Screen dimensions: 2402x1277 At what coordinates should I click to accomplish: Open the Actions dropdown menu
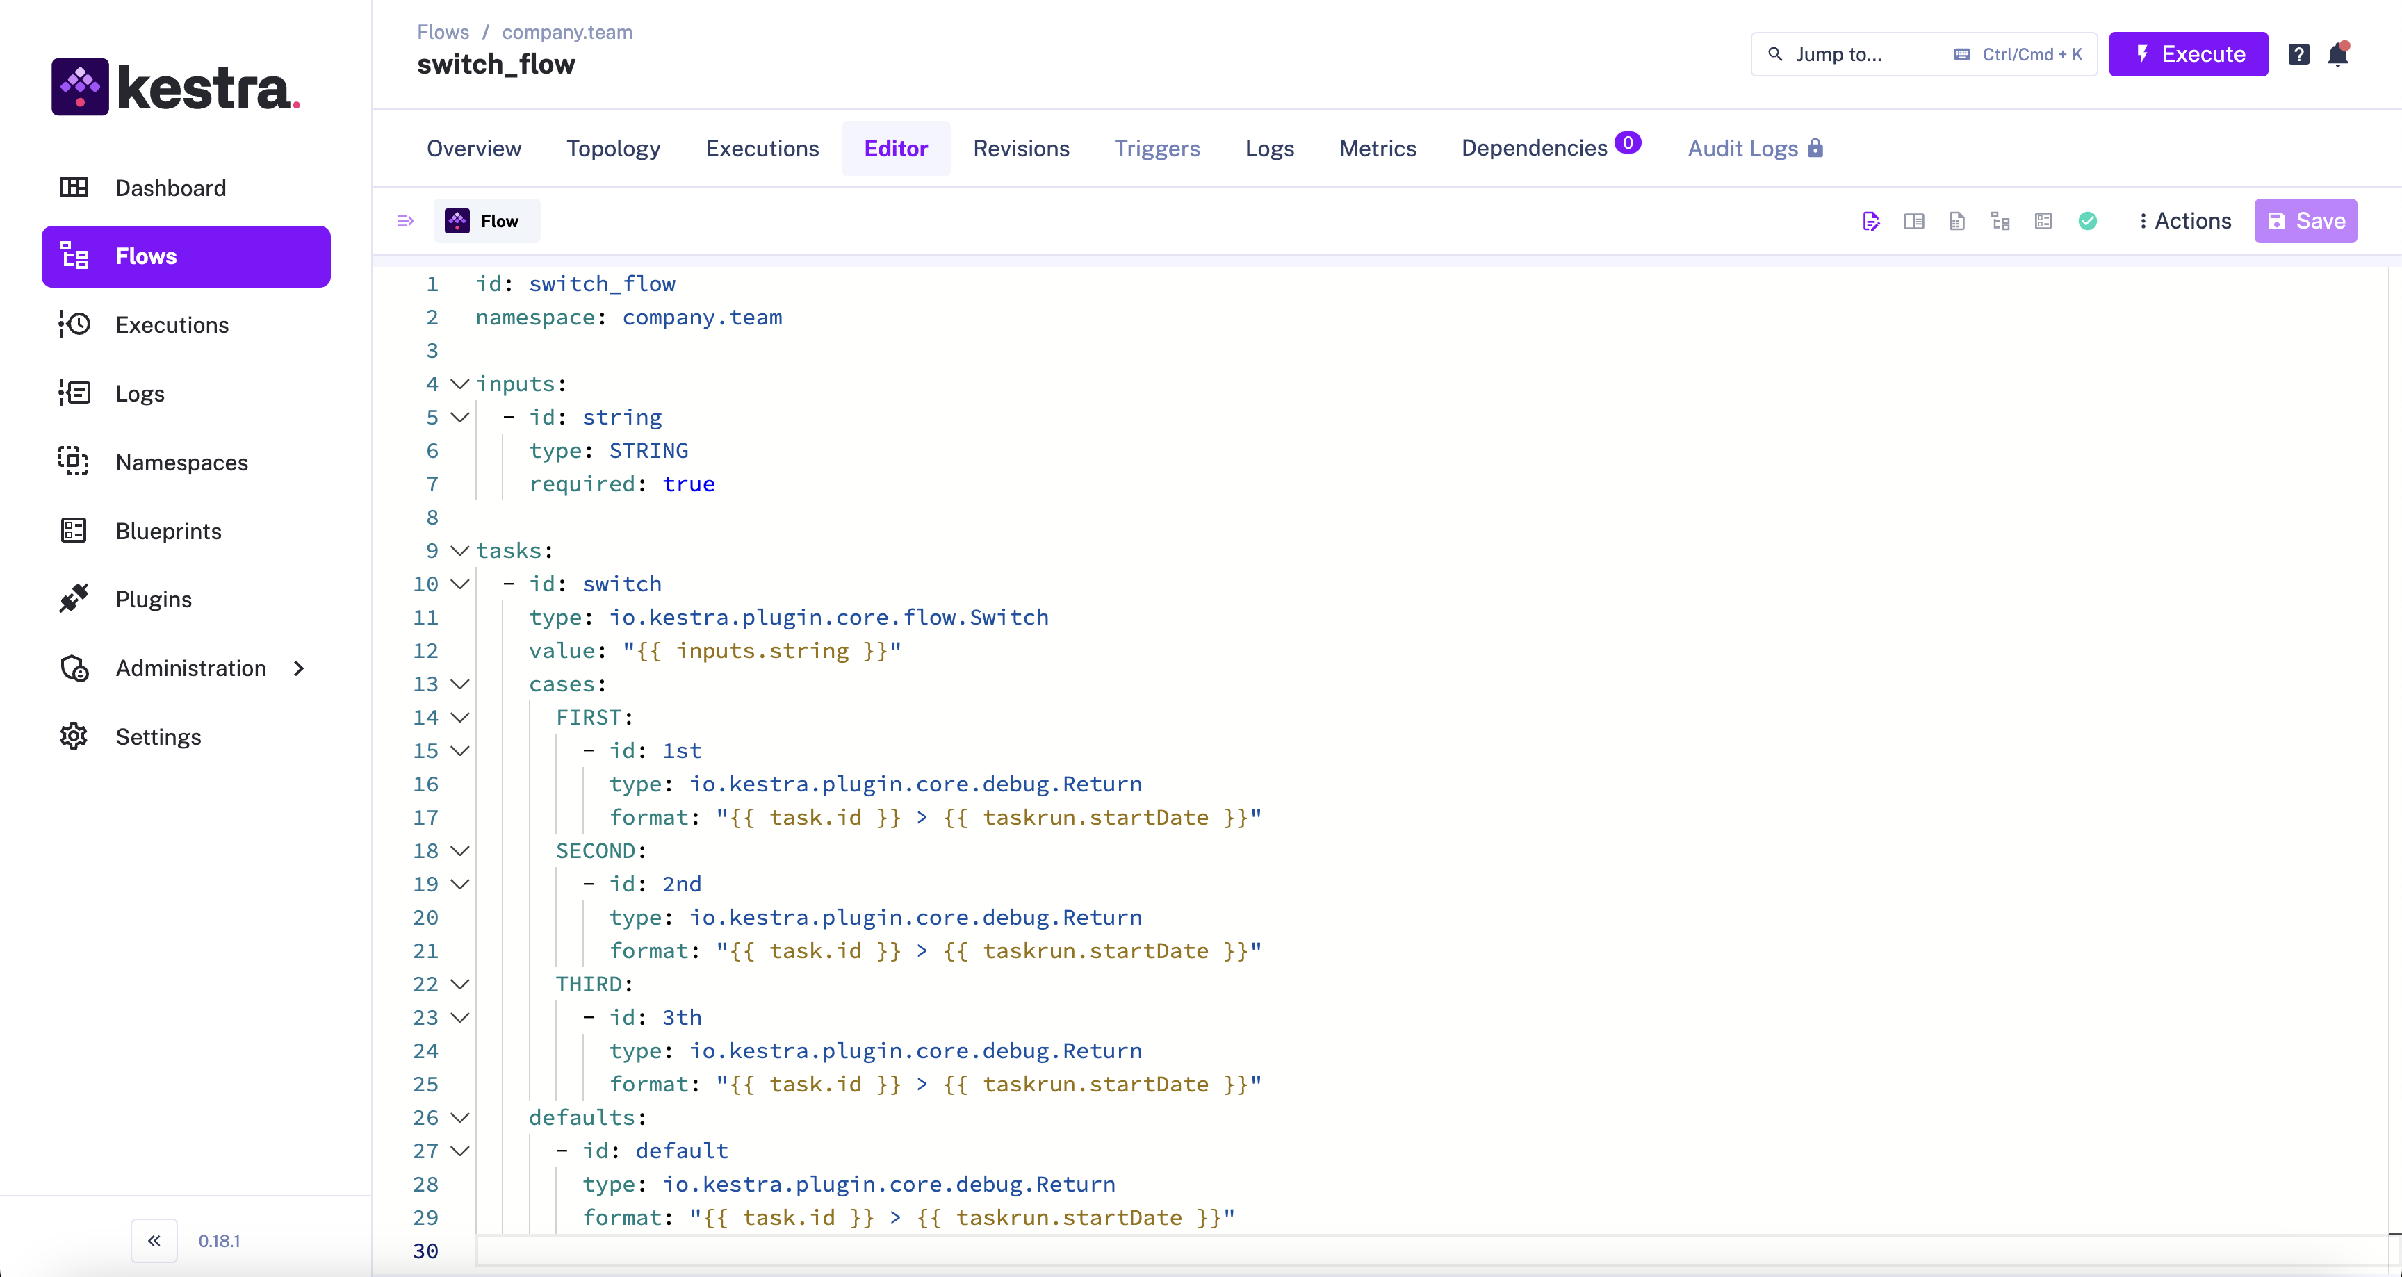pyautogui.click(x=2184, y=221)
